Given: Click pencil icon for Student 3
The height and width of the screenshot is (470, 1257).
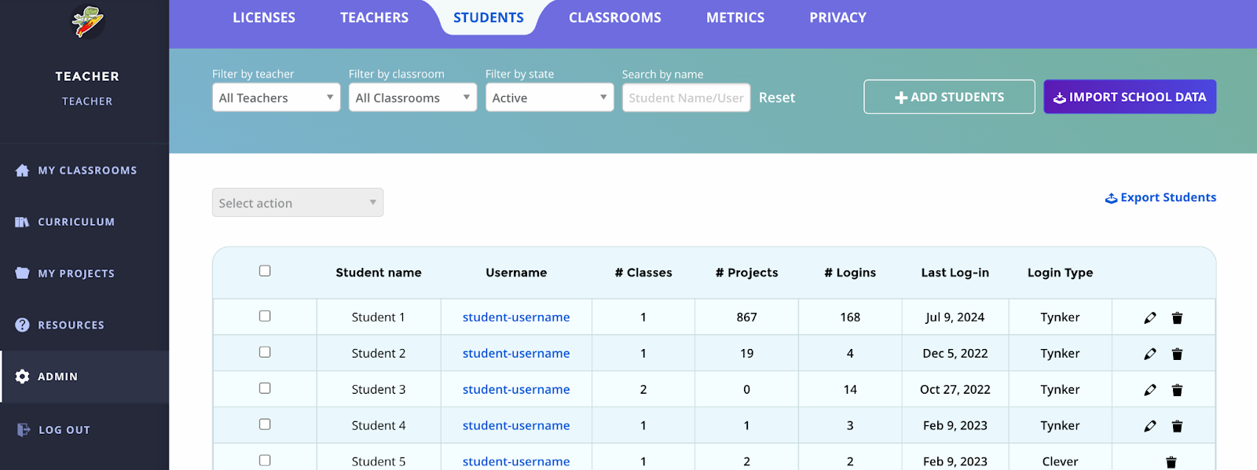Looking at the screenshot, I should pos(1150,390).
